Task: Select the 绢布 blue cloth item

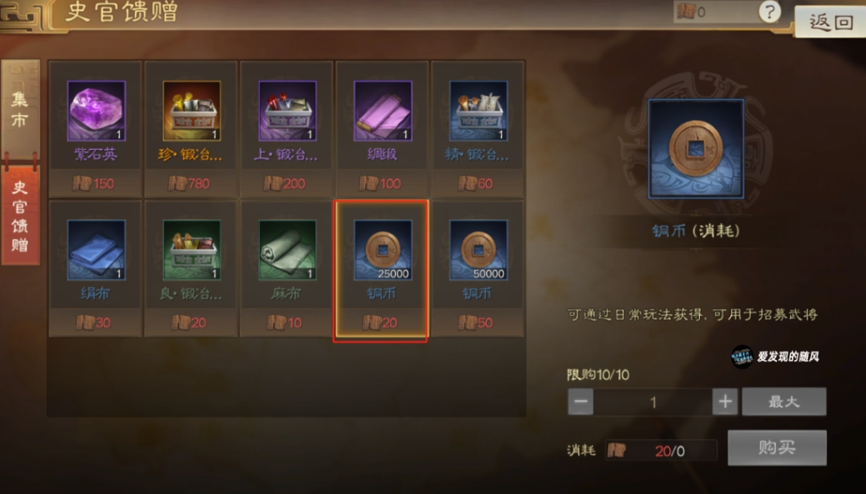Action: click(96, 268)
